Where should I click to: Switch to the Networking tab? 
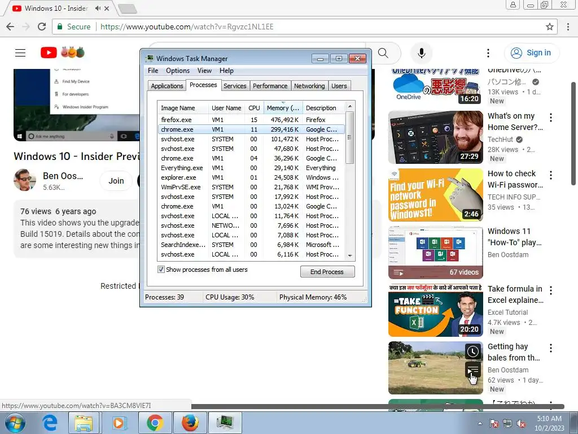click(309, 86)
